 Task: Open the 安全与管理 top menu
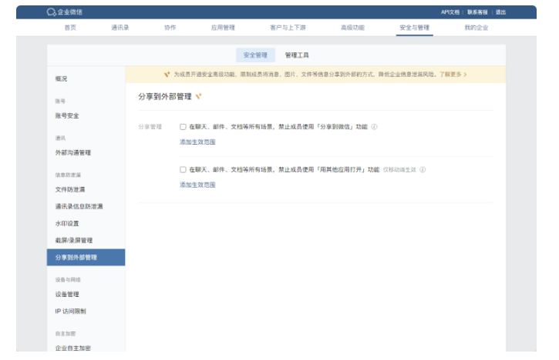tap(414, 28)
